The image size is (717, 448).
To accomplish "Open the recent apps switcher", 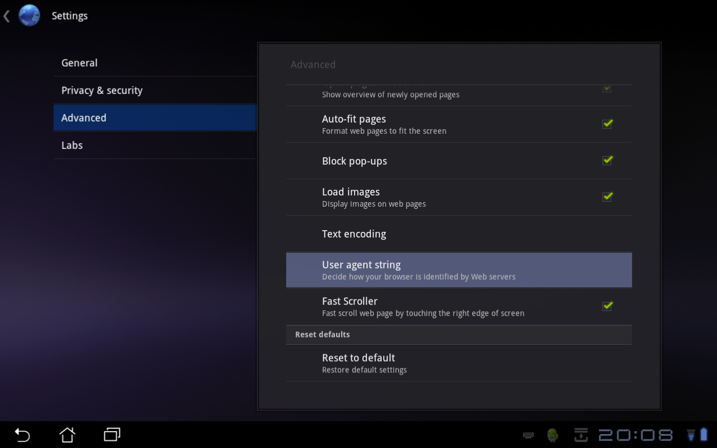I will pos(112,435).
